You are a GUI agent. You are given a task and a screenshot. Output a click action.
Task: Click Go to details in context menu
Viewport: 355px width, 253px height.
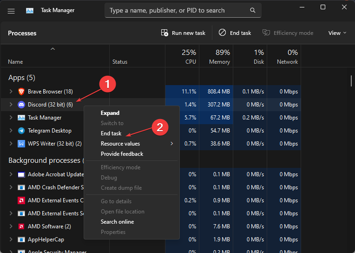131,201
